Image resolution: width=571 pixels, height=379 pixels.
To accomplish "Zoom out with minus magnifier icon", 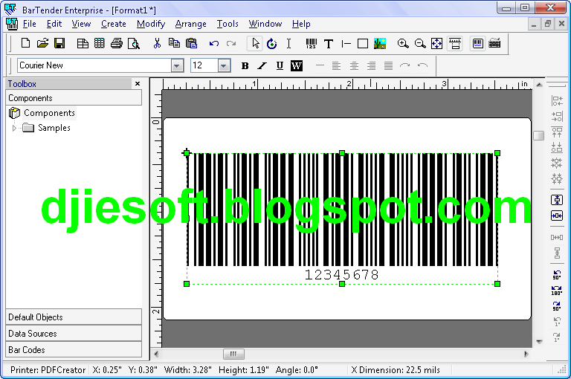I will (420, 43).
